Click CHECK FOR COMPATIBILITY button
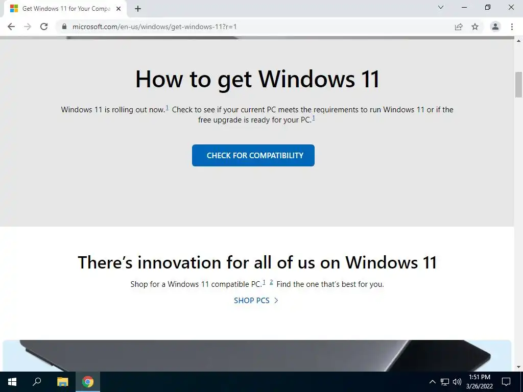523x392 pixels. click(253, 155)
